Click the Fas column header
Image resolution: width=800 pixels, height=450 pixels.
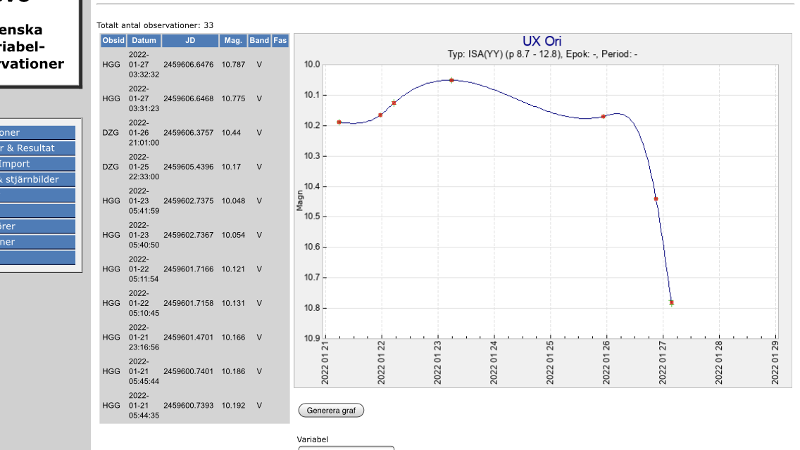pyautogui.click(x=280, y=41)
